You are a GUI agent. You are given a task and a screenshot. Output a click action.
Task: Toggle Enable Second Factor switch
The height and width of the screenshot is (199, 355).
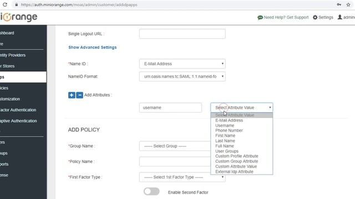pyautogui.click(x=151, y=192)
